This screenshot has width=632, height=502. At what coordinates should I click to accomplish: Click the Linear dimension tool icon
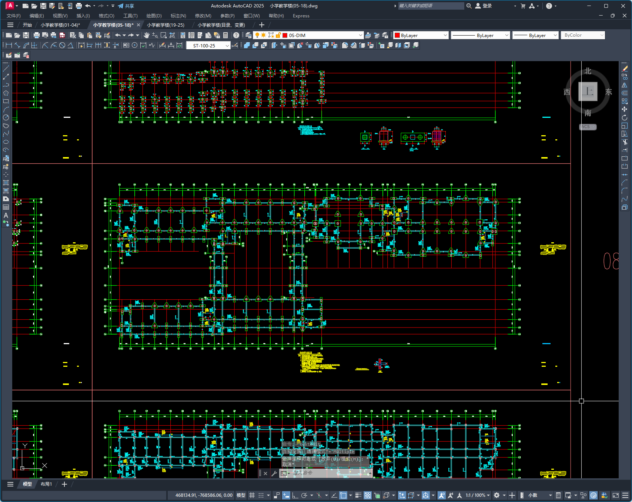9,45
